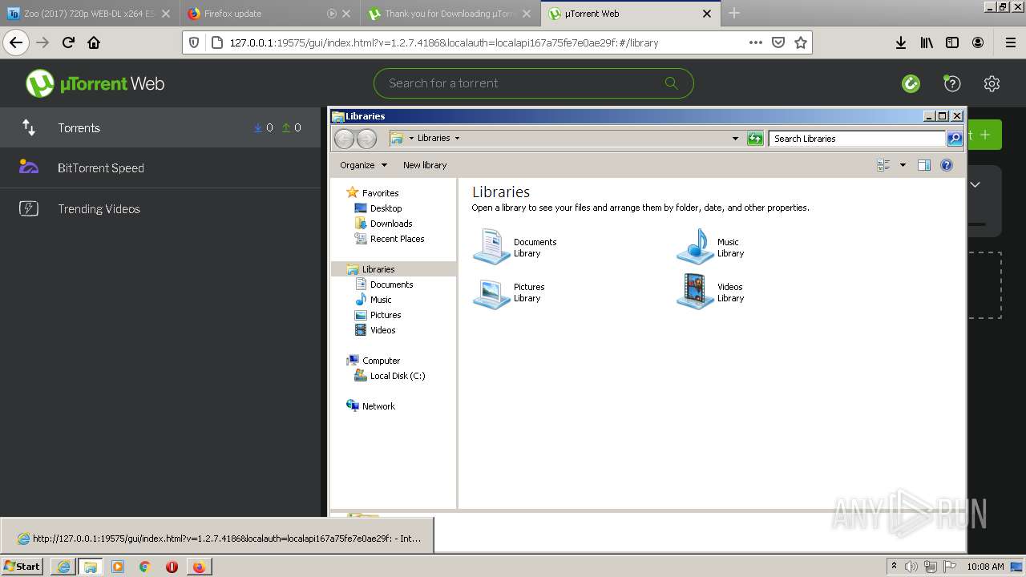
Task: Select Documents in navigation tree
Action: pyautogui.click(x=391, y=284)
